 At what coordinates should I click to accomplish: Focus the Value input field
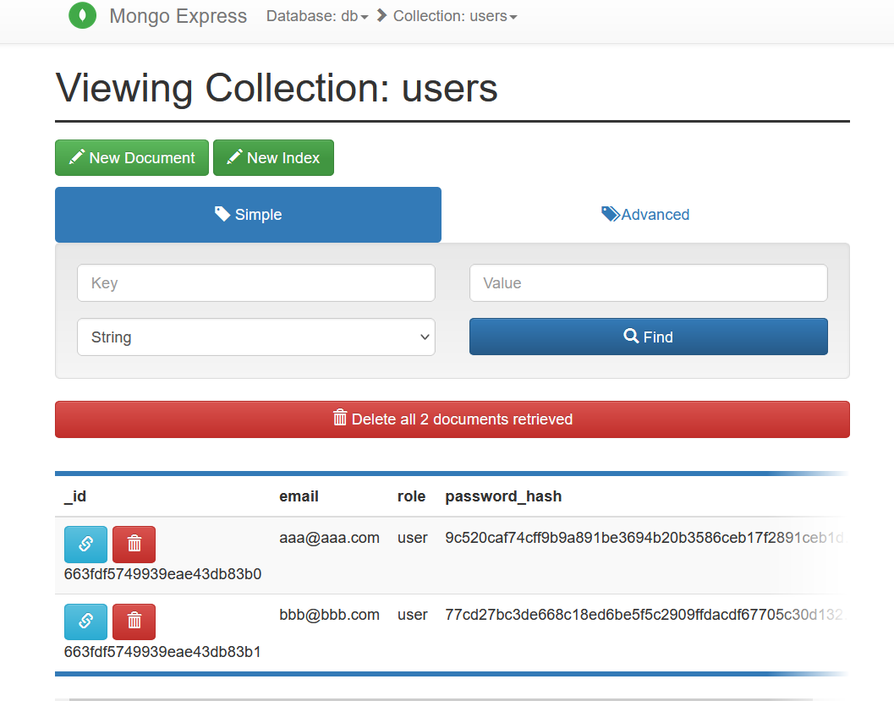(648, 282)
